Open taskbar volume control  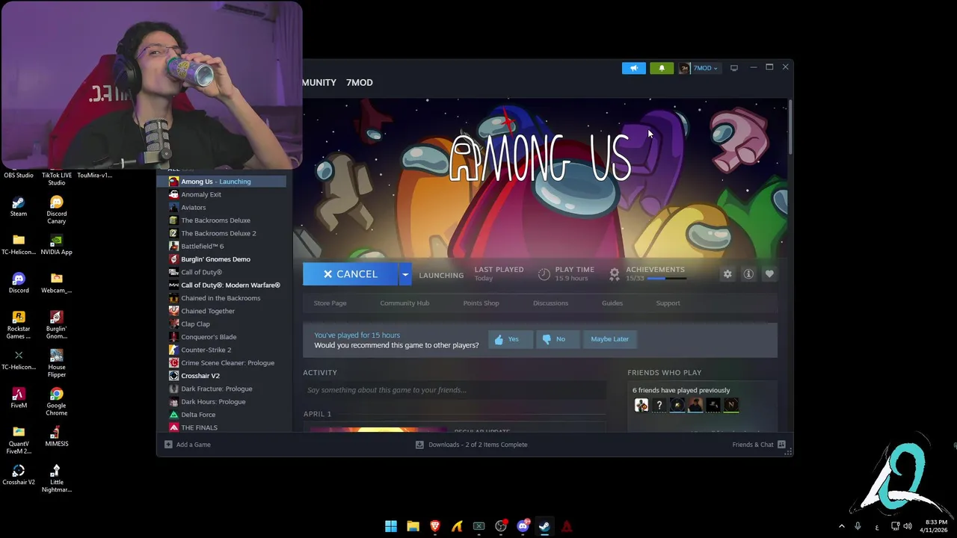pyautogui.click(x=908, y=526)
